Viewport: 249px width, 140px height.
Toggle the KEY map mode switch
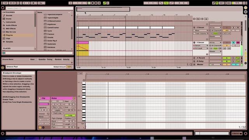[x=221, y=3]
